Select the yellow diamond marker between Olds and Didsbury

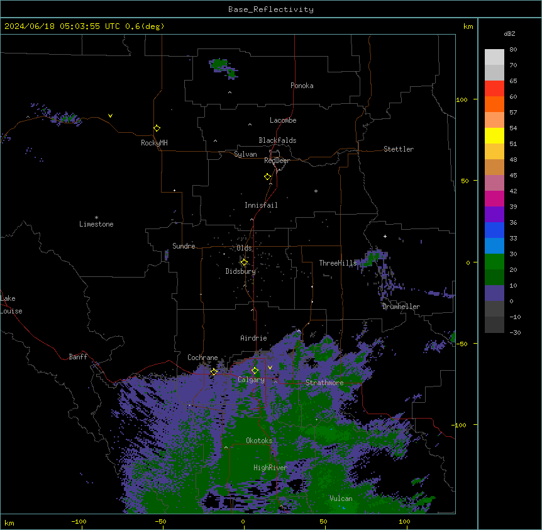[x=244, y=262]
